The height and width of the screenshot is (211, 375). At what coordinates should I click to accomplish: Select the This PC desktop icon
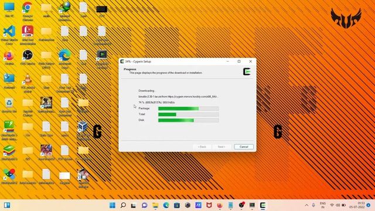9,10
